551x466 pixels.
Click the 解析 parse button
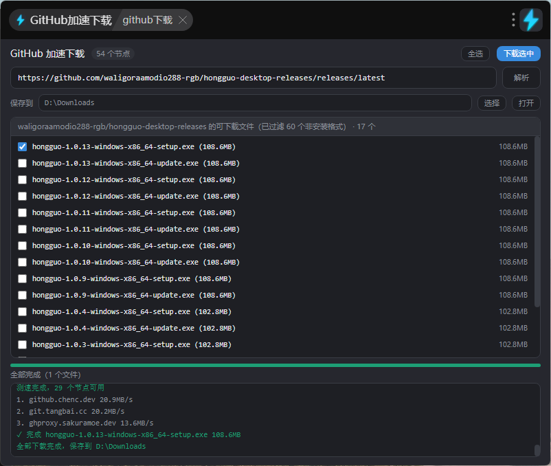[521, 78]
